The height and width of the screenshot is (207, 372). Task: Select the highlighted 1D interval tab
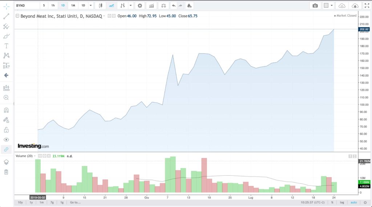pos(63,5)
